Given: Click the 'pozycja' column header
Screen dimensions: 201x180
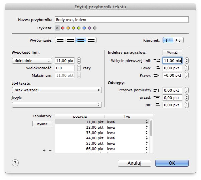Looking at the screenshot, I should coord(80,116).
